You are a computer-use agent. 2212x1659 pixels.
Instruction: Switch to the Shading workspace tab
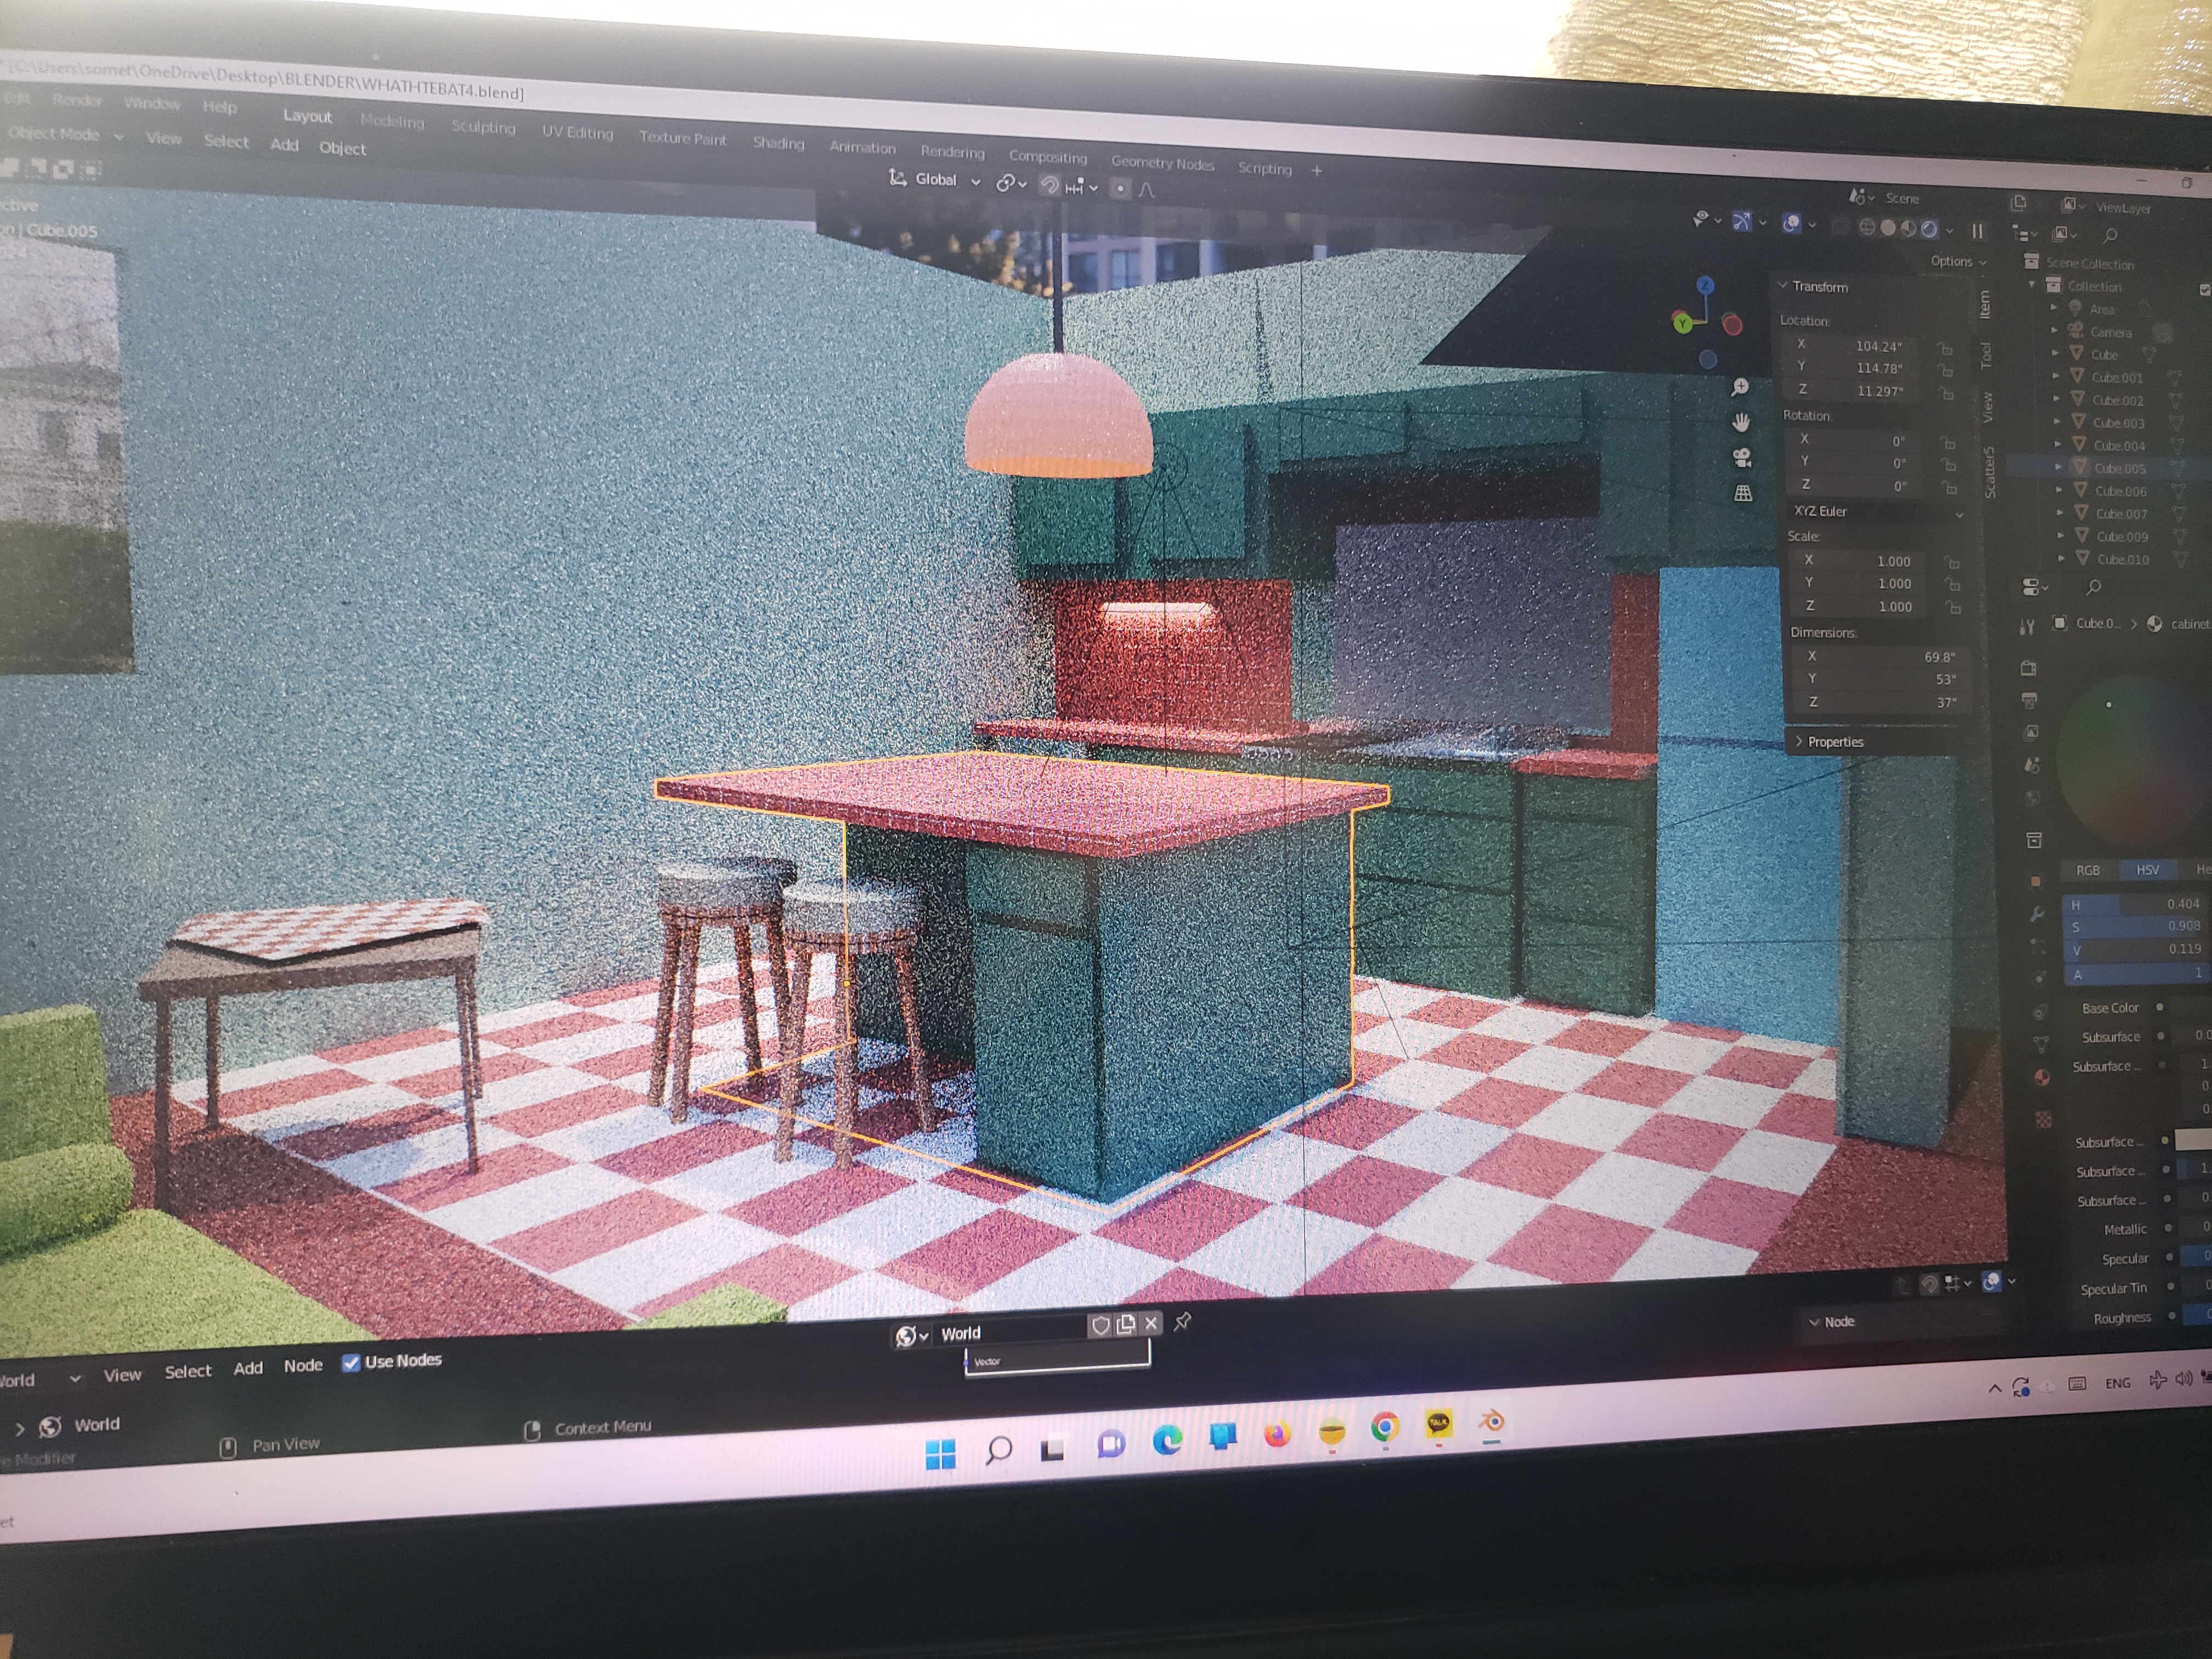[x=778, y=143]
